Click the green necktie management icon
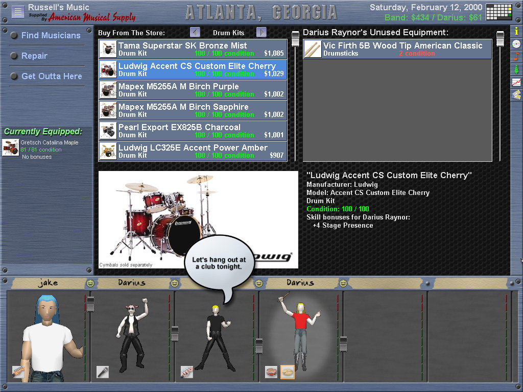523x392 pixels. point(516,69)
